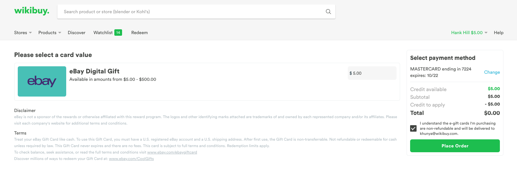Click the eBay gift card thumbnail
Viewport: 517px width, 196px height.
tap(42, 81)
